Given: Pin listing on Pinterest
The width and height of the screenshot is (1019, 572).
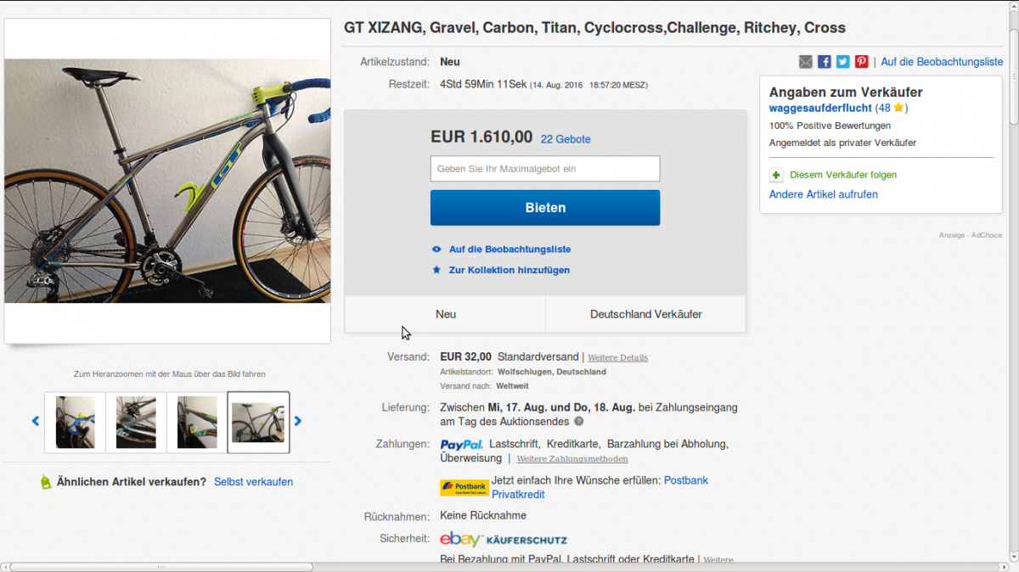Looking at the screenshot, I should point(861,62).
